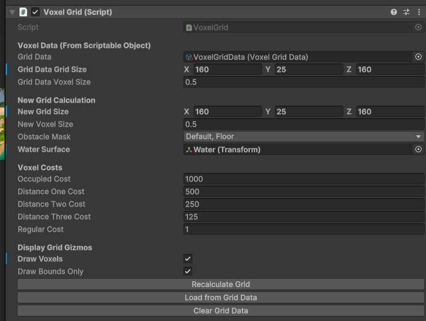Click the Voxel Grid script icon
Viewport: 426px width, 321px height.
tap(23, 12)
